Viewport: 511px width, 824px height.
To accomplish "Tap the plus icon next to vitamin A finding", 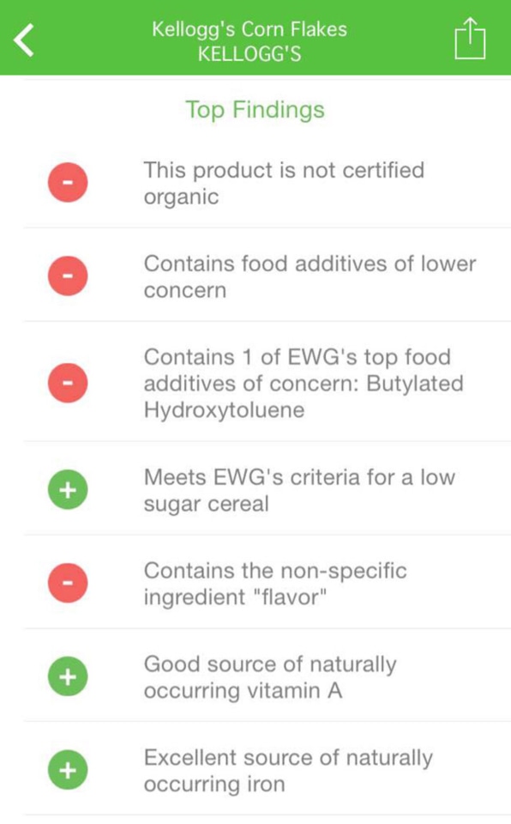I will point(68,677).
